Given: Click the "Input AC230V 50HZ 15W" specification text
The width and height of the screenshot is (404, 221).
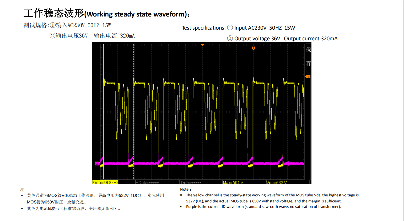Looking at the screenshot, I should (265, 28).
